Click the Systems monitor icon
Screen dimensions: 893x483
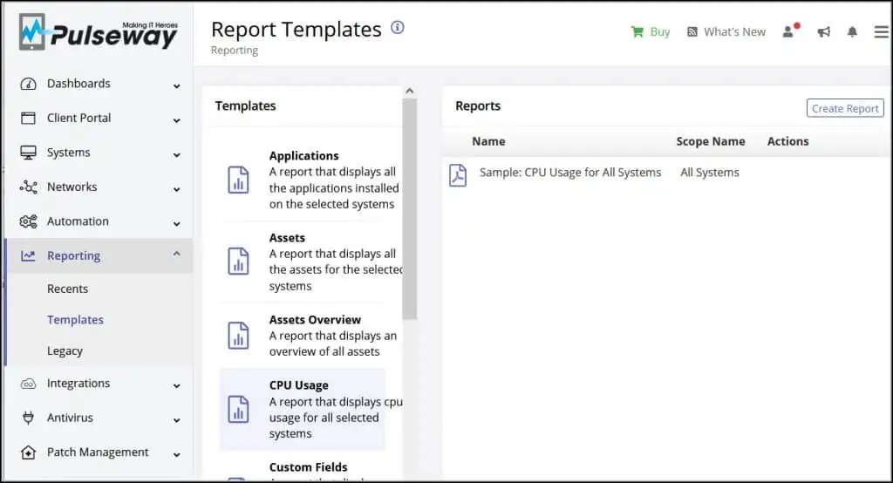(28, 153)
